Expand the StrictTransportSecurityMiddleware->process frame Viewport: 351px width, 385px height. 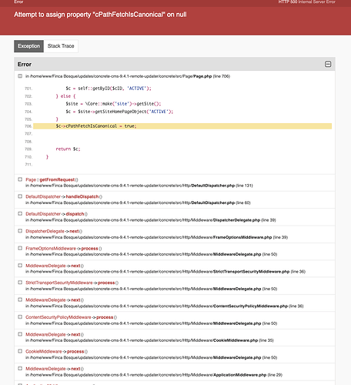click(20, 283)
